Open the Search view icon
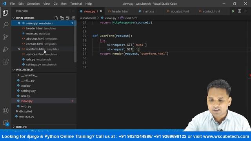This screenshot has width=251, height=141. pos(5,25)
